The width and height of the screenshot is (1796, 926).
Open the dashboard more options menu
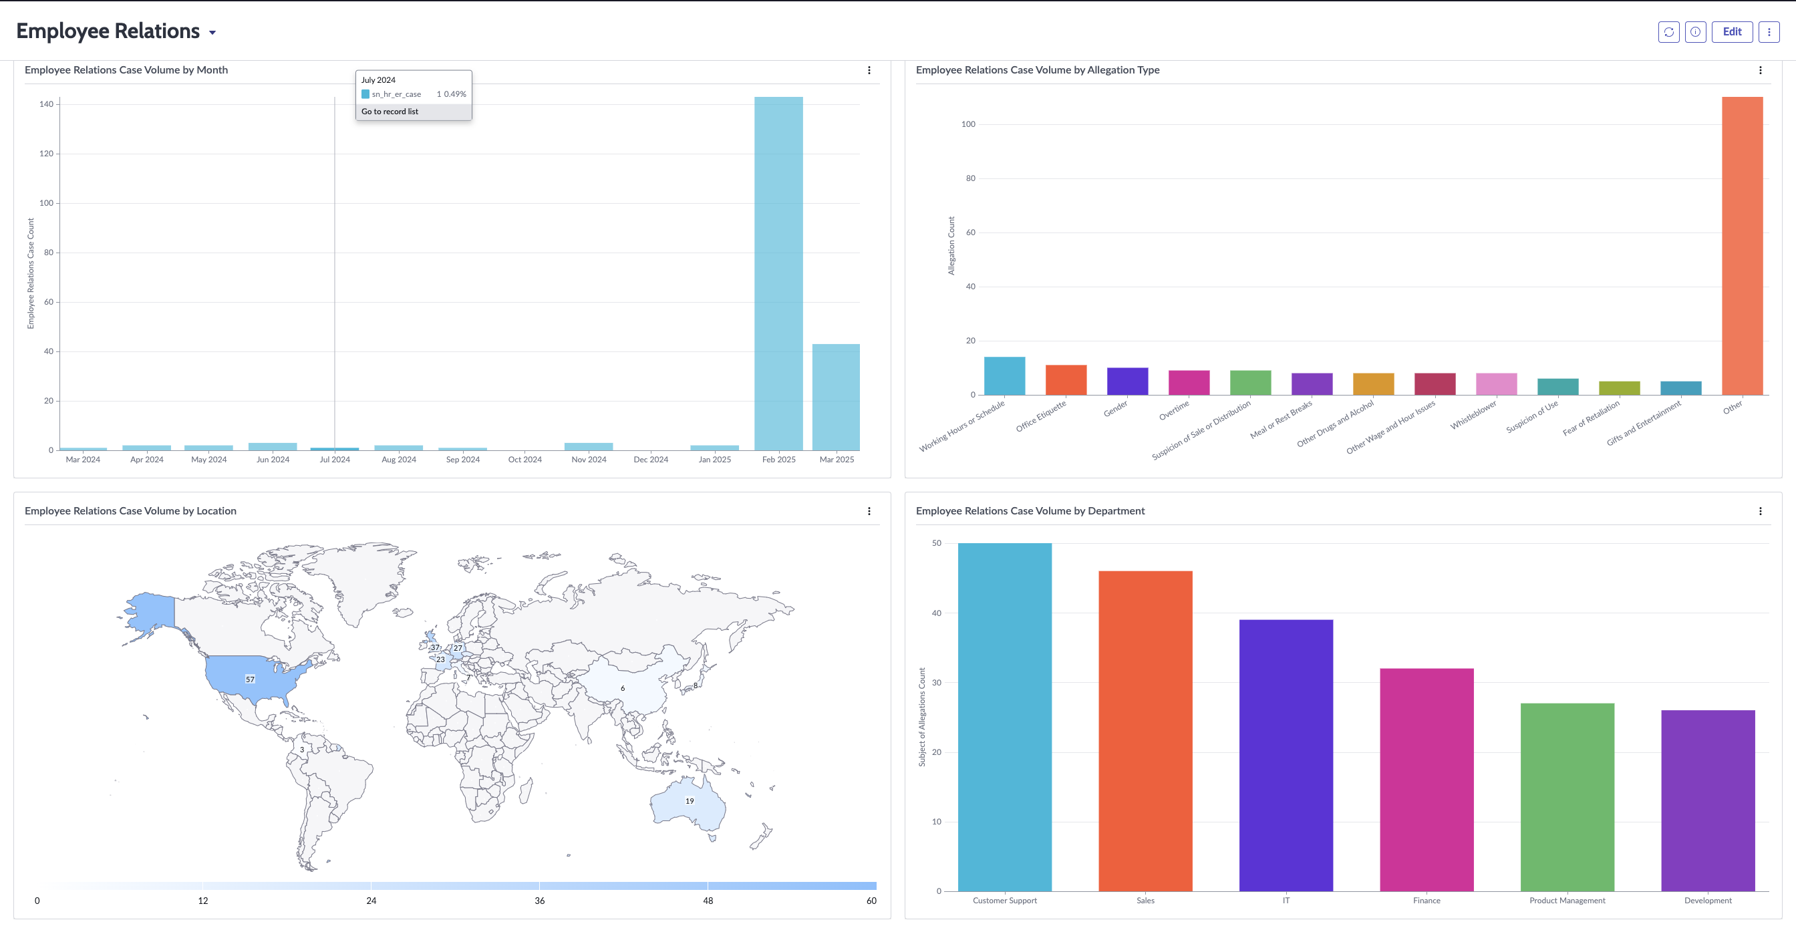[x=1768, y=32]
